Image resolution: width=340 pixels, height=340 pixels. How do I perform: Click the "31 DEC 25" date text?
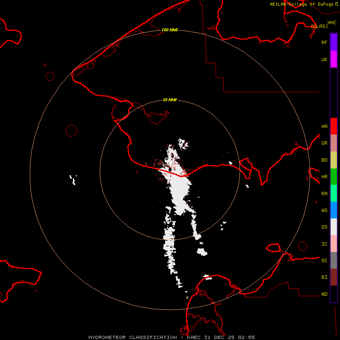(219, 337)
